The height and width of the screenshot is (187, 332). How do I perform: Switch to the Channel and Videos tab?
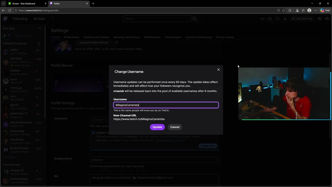(x=96, y=37)
